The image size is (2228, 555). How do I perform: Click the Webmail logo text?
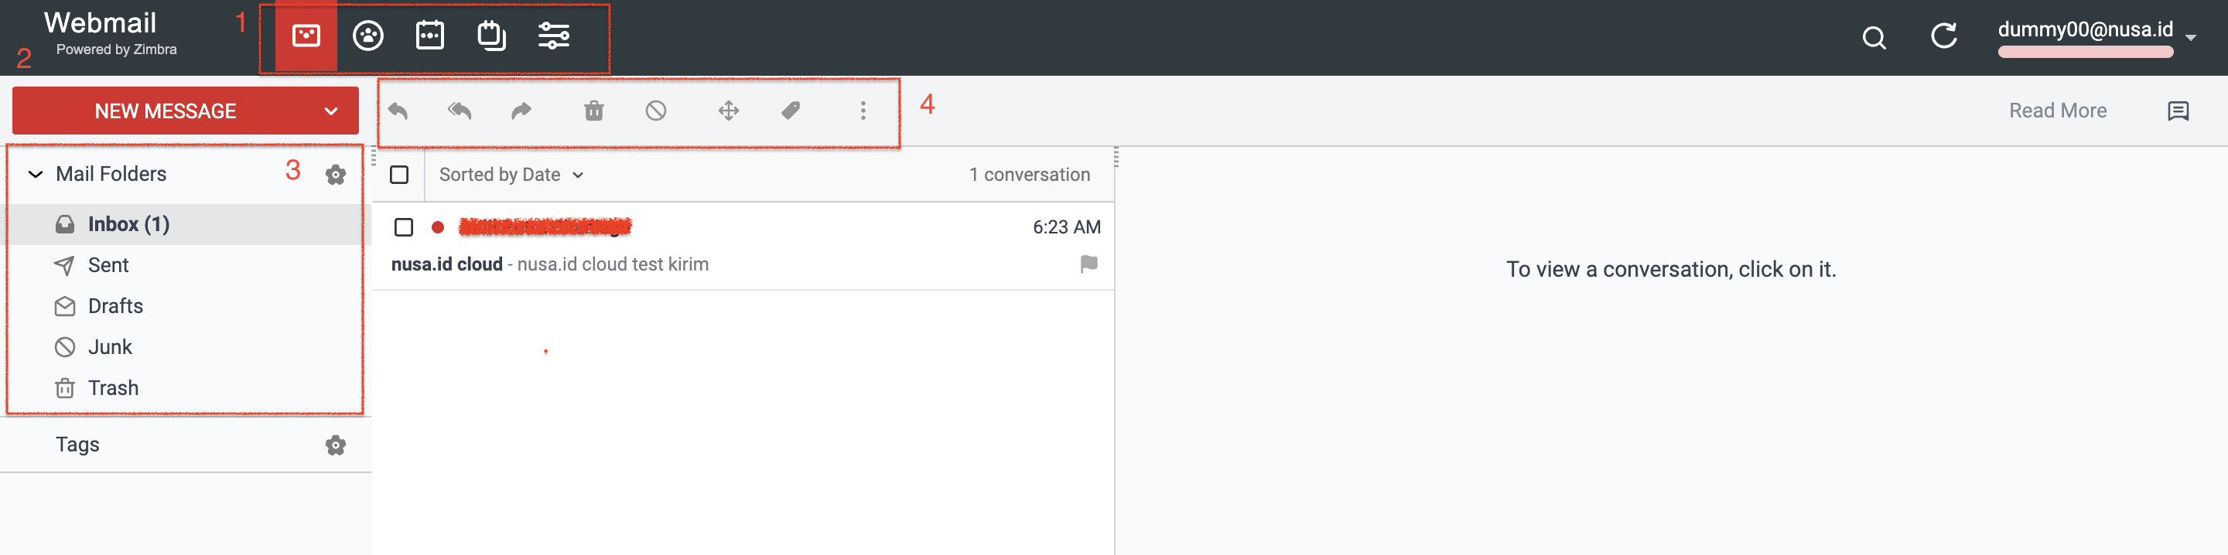pyautogui.click(x=101, y=22)
